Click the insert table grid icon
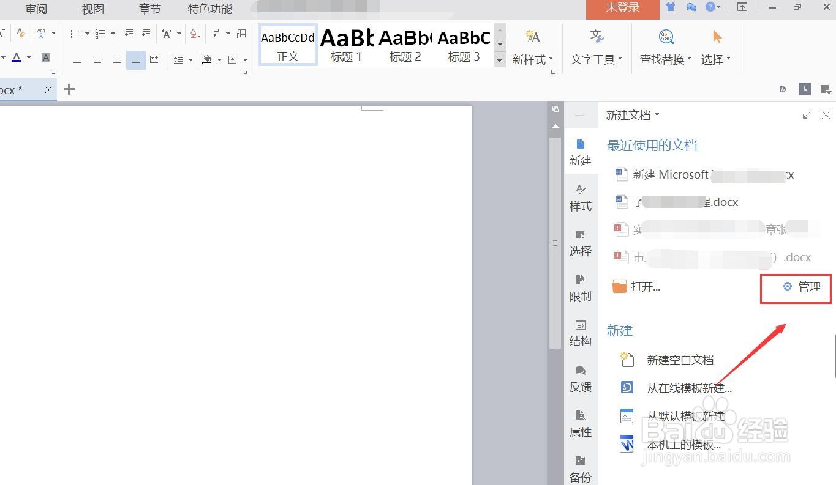Image resolution: width=836 pixels, height=485 pixels. 241,33
